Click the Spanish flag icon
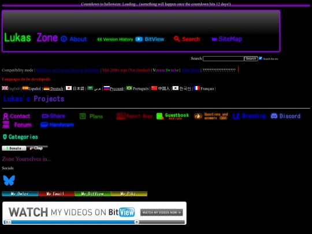Viewport: 312px width, 234px height. tap(25, 88)
